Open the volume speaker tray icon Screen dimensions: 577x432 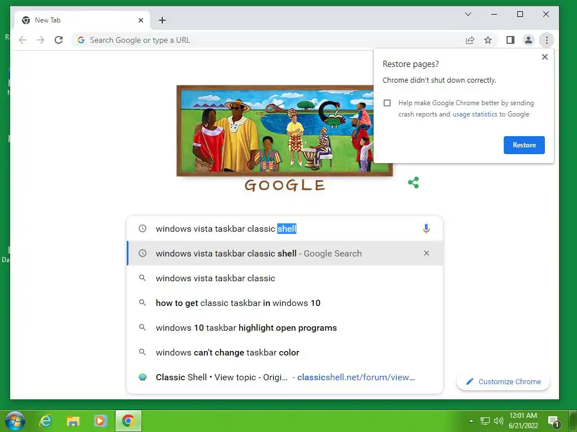coord(498,421)
